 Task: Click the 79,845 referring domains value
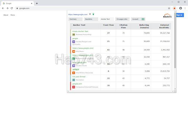[147, 33]
